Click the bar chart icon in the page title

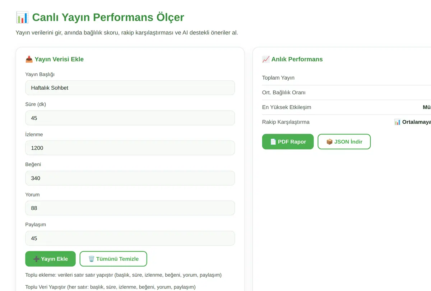pyautogui.click(x=22, y=17)
